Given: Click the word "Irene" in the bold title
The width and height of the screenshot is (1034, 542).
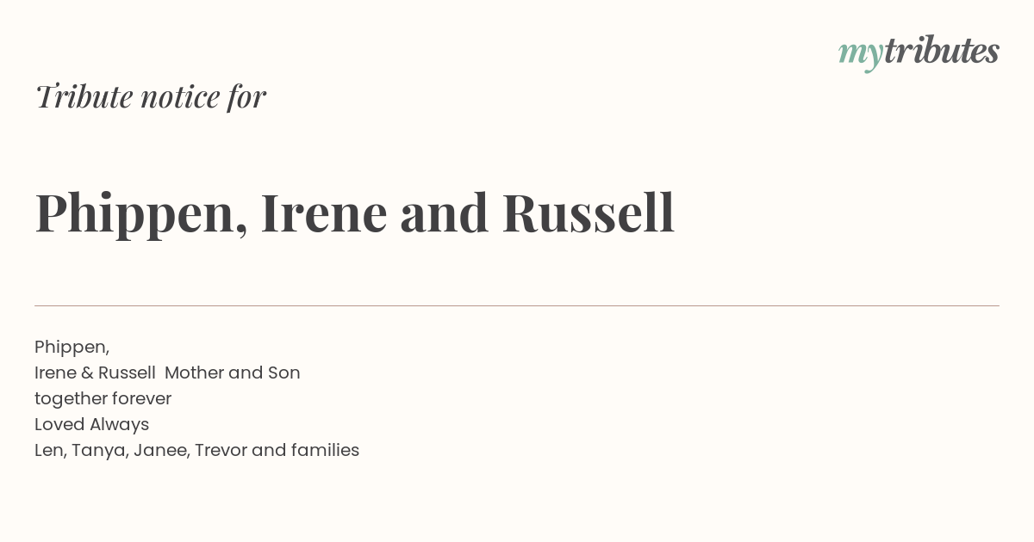Looking at the screenshot, I should tap(324, 212).
